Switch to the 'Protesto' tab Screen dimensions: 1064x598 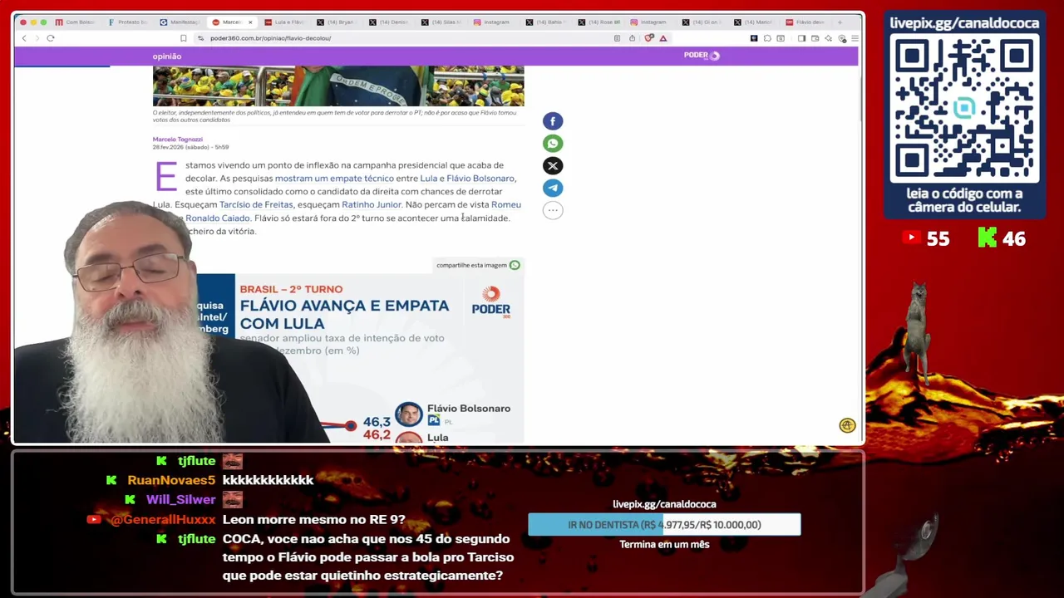[x=127, y=22]
